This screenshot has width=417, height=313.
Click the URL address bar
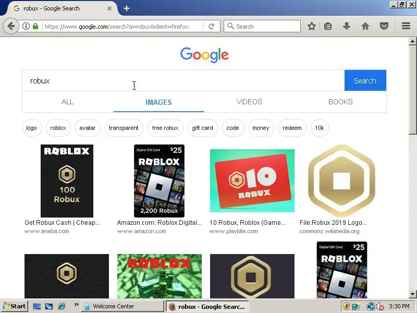tap(117, 27)
